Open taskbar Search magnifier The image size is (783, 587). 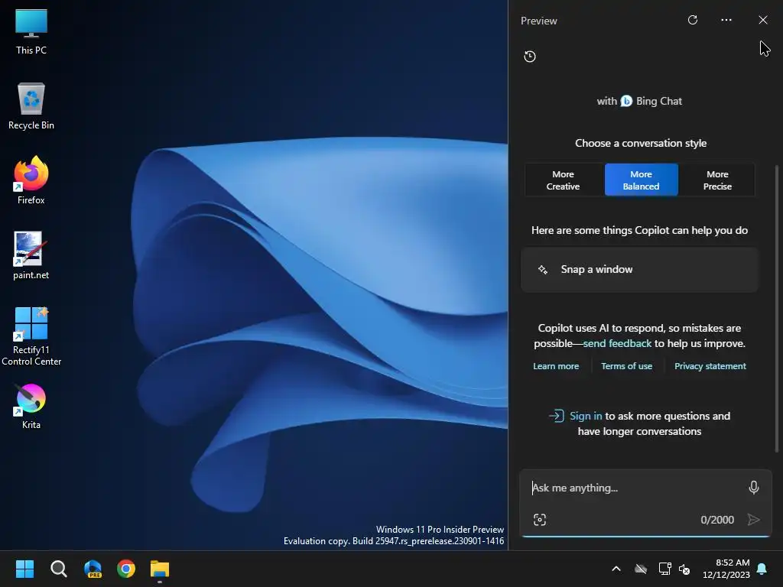(x=58, y=569)
